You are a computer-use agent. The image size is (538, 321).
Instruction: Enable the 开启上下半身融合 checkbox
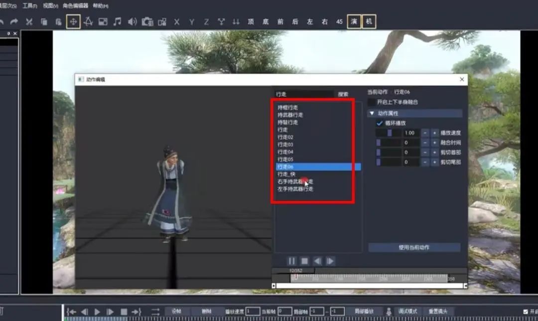371,101
